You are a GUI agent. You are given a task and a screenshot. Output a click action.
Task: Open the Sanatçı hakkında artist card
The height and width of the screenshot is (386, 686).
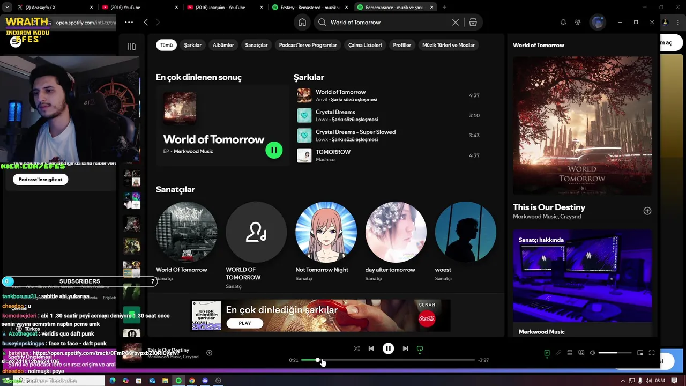pos(583,284)
